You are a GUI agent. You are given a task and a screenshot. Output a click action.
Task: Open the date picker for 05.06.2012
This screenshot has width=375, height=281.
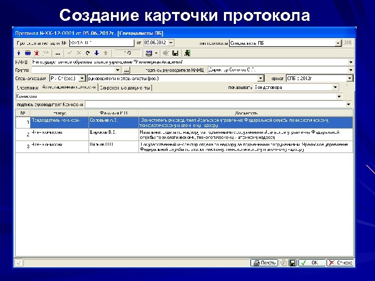tap(171, 43)
